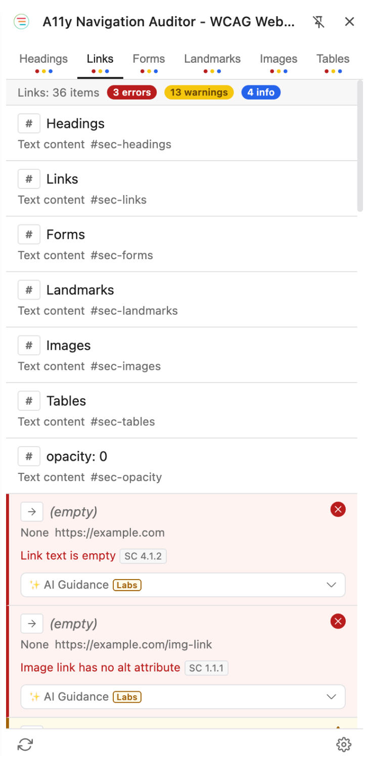
Task: Toggle the pin panel icon
Action: pyautogui.click(x=318, y=22)
